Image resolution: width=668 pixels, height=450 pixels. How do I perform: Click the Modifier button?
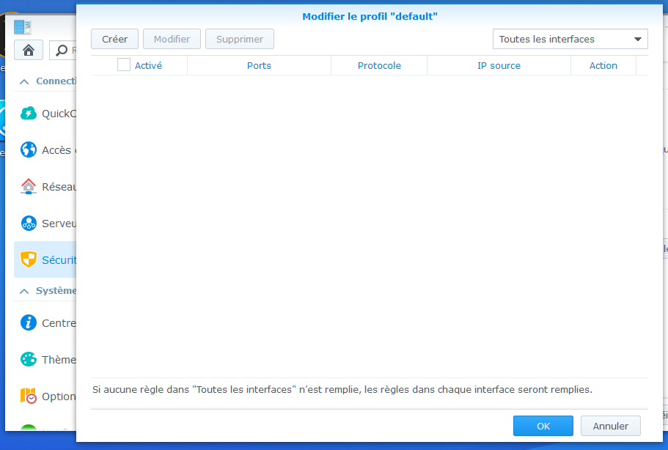click(x=172, y=39)
